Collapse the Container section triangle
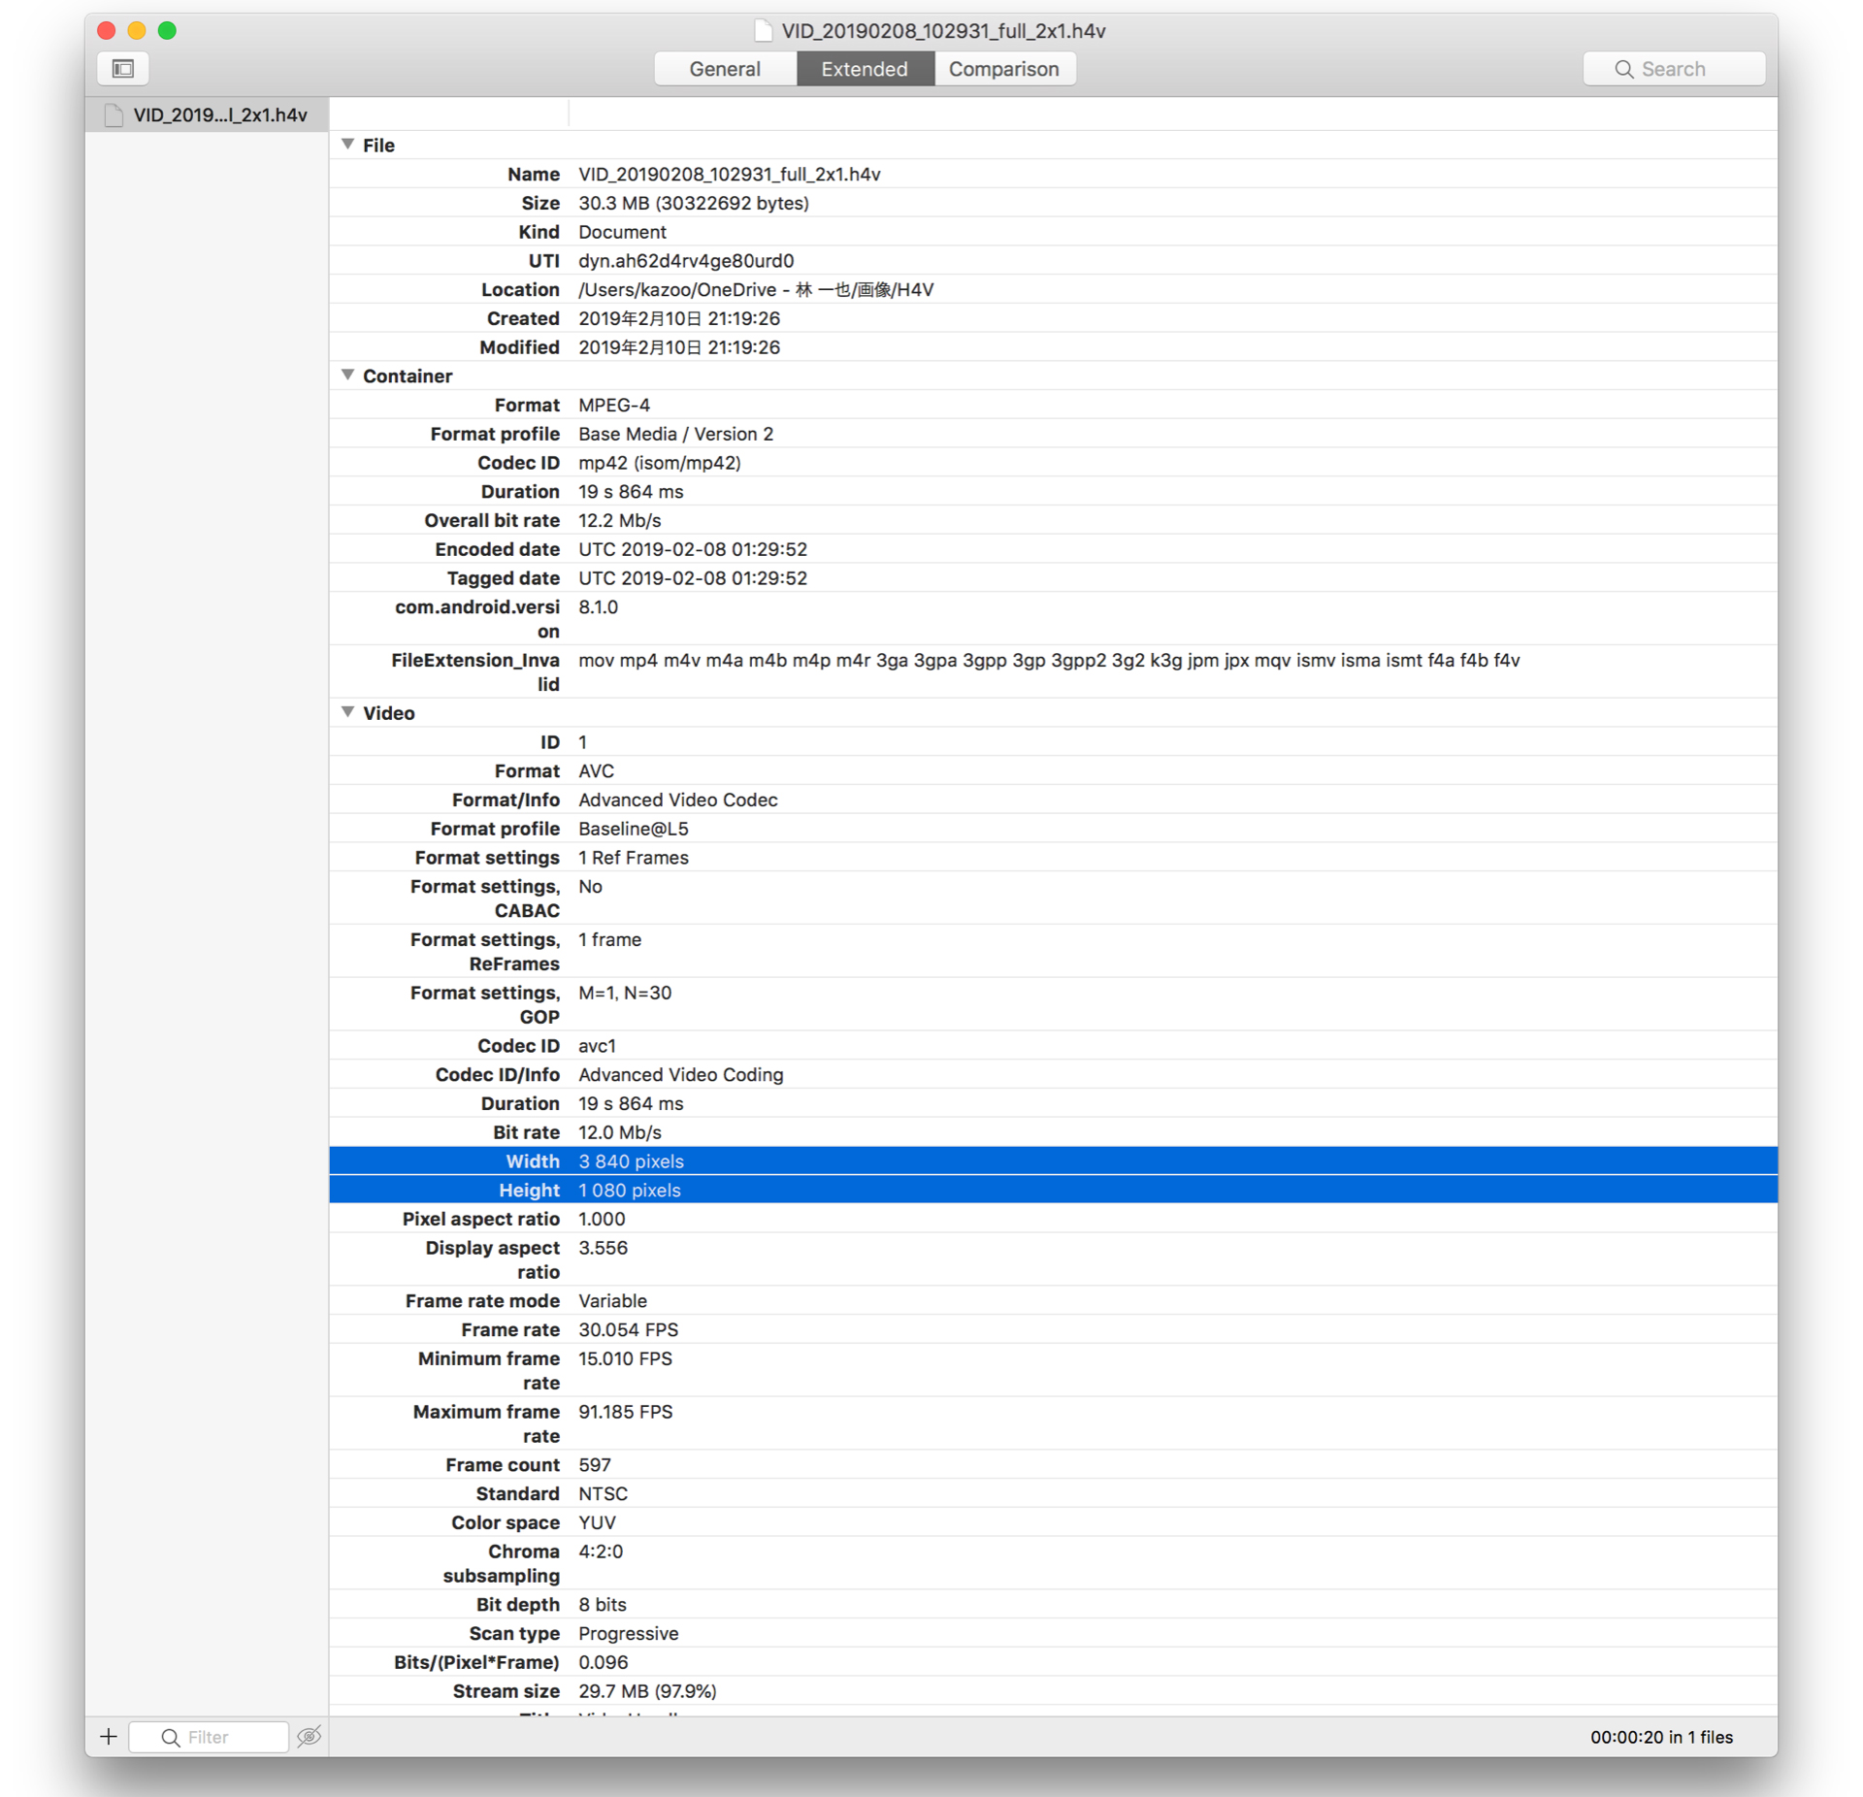 pyautogui.click(x=348, y=375)
